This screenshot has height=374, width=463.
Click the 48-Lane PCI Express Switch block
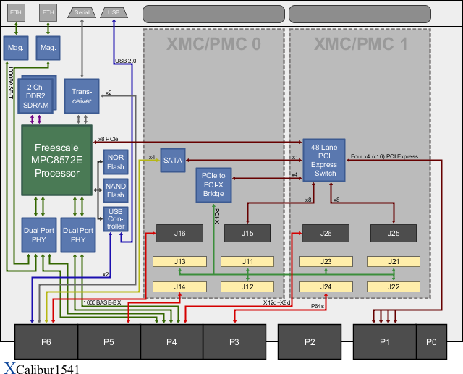click(324, 161)
